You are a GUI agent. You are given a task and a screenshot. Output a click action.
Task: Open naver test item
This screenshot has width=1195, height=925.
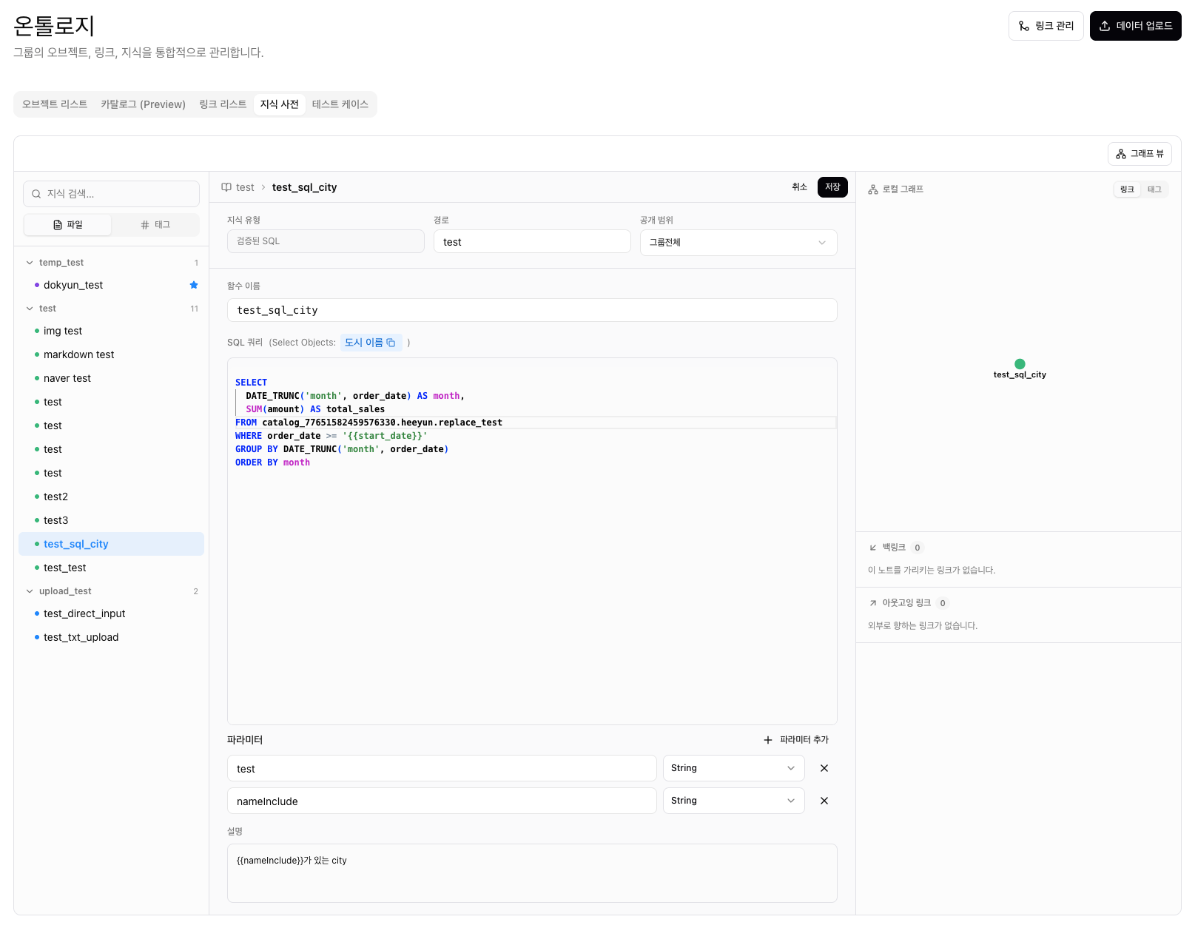click(112, 378)
